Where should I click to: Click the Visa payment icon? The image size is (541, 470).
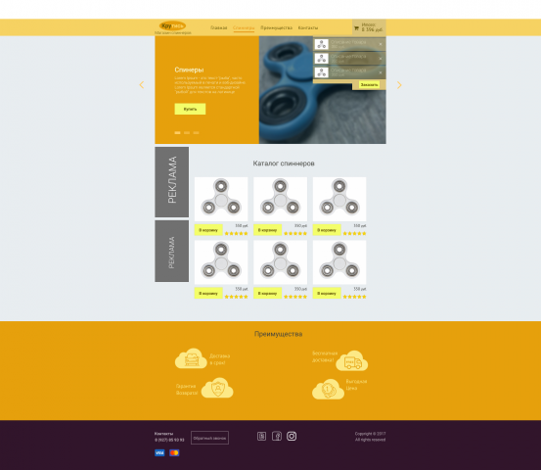click(159, 452)
